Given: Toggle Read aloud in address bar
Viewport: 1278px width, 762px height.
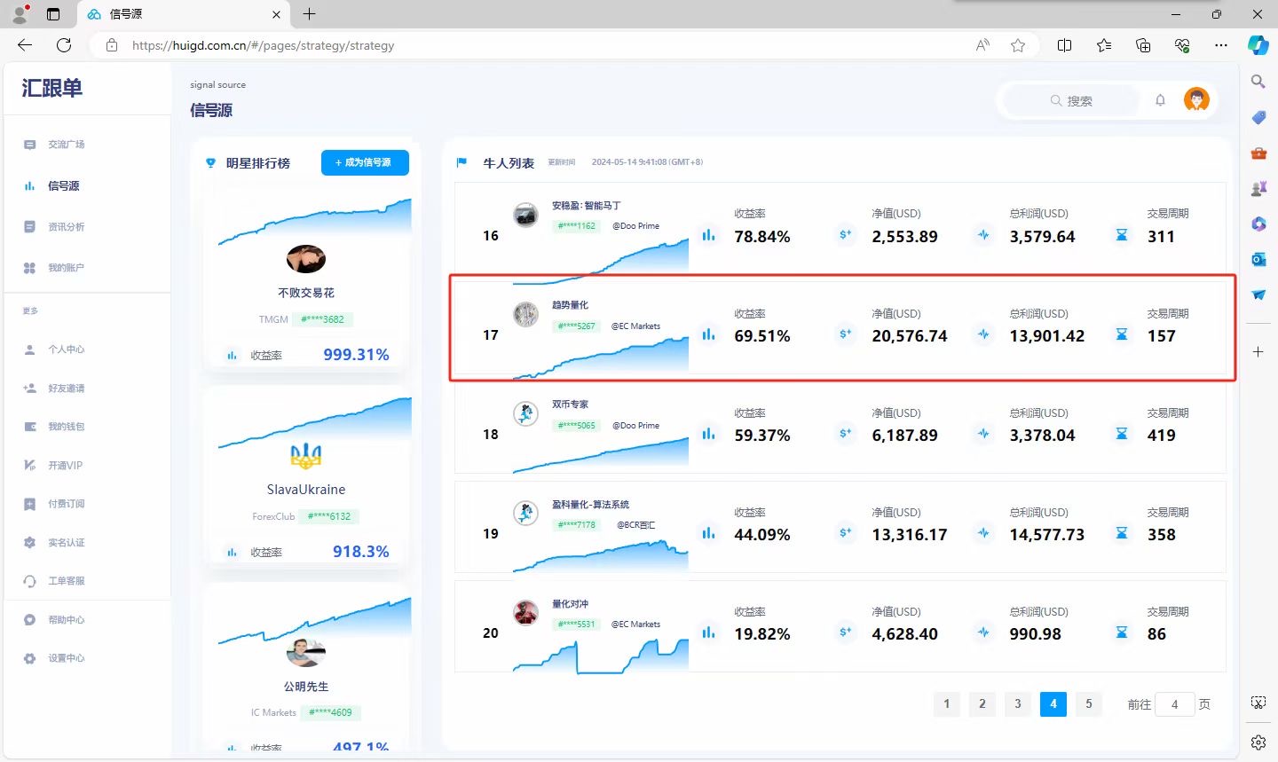Looking at the screenshot, I should [x=982, y=45].
